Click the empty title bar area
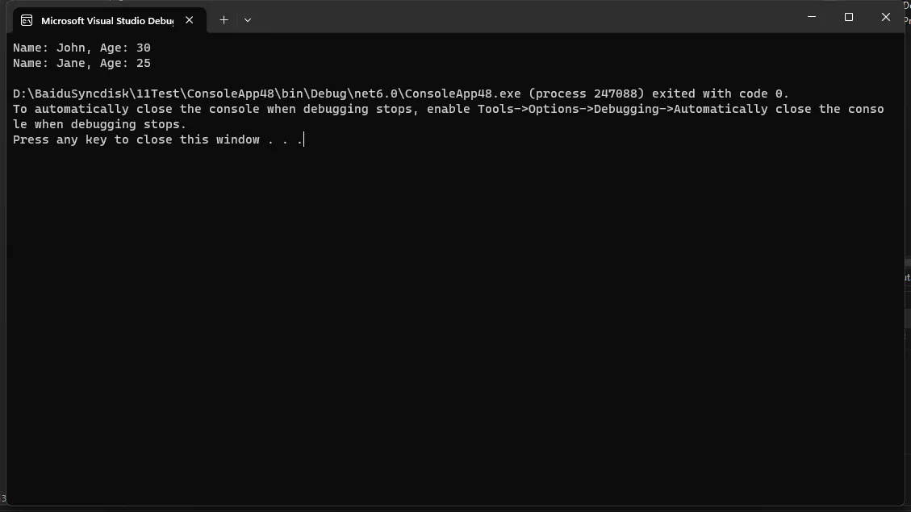The width and height of the screenshot is (911, 512). pyautogui.click(x=523, y=17)
